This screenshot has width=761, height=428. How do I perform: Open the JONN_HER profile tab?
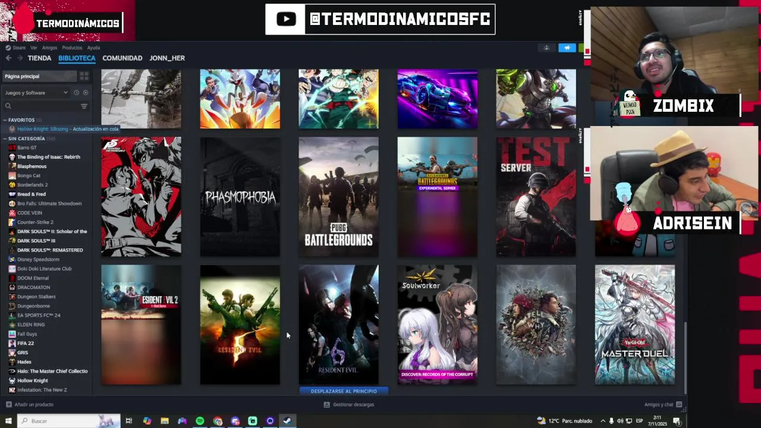(x=167, y=58)
